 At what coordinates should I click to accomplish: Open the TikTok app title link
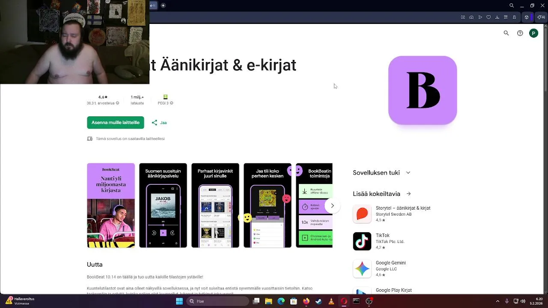(383, 235)
